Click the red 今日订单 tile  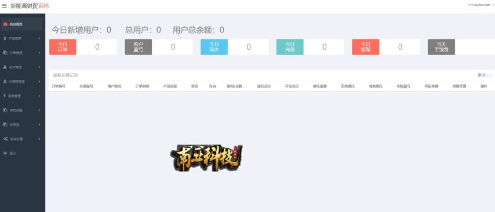[x=62, y=47]
